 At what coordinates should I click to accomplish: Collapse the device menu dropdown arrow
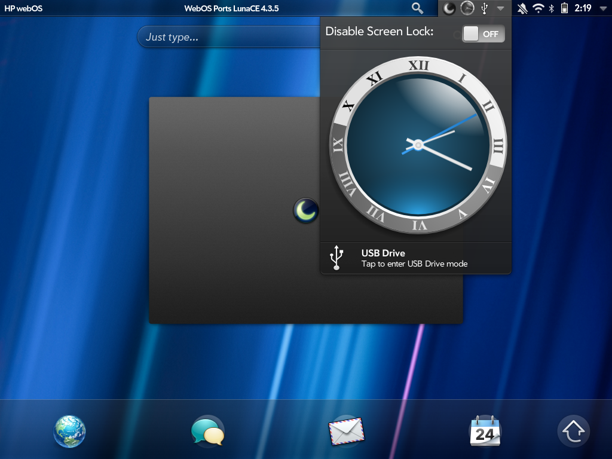(501, 8)
